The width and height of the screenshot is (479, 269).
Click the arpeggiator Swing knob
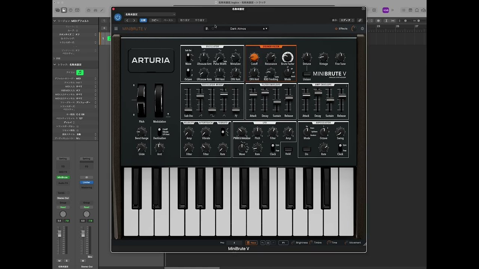coord(340,132)
